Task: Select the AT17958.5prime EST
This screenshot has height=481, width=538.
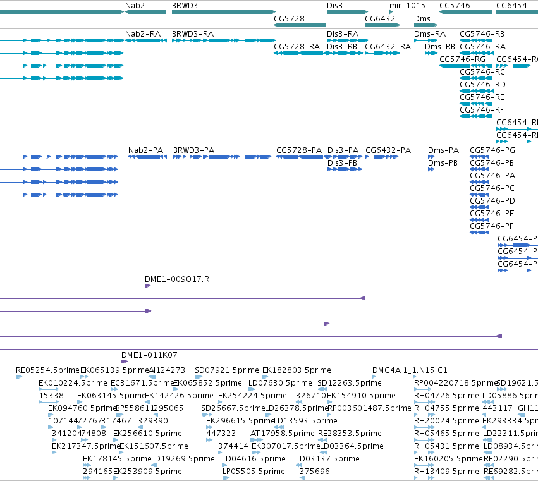Action: (256, 440)
